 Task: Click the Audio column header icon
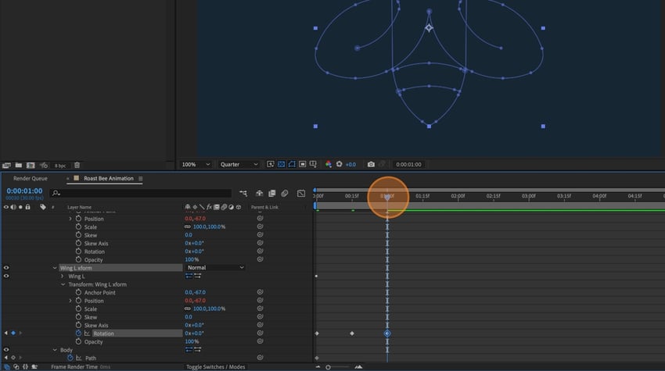tap(13, 207)
